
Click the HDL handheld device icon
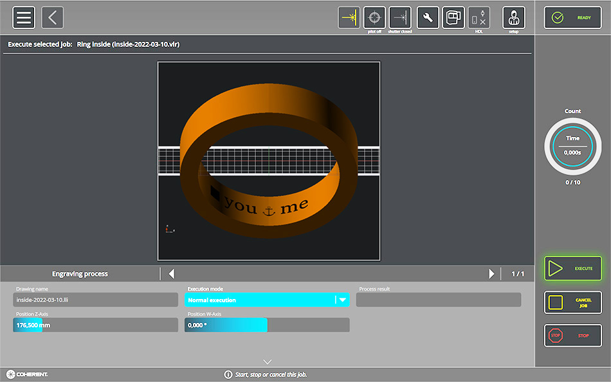pos(479,17)
